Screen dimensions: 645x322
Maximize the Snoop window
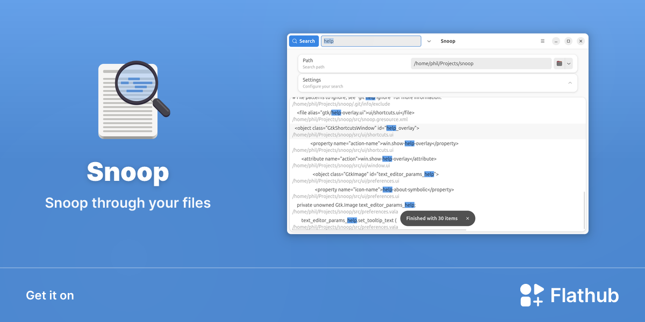point(568,41)
